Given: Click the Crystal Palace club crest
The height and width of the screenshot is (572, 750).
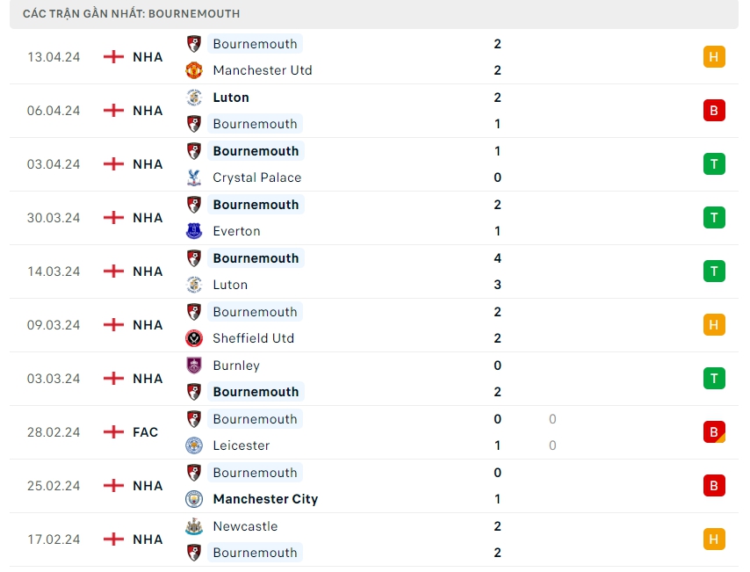Looking at the screenshot, I should point(194,177).
